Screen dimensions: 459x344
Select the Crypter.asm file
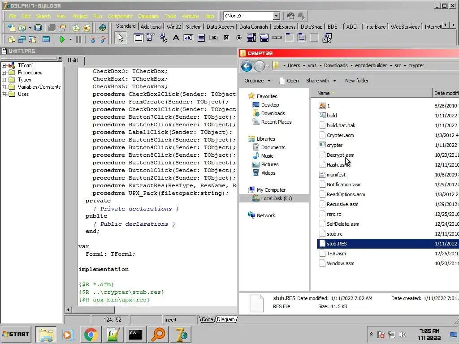340,135
